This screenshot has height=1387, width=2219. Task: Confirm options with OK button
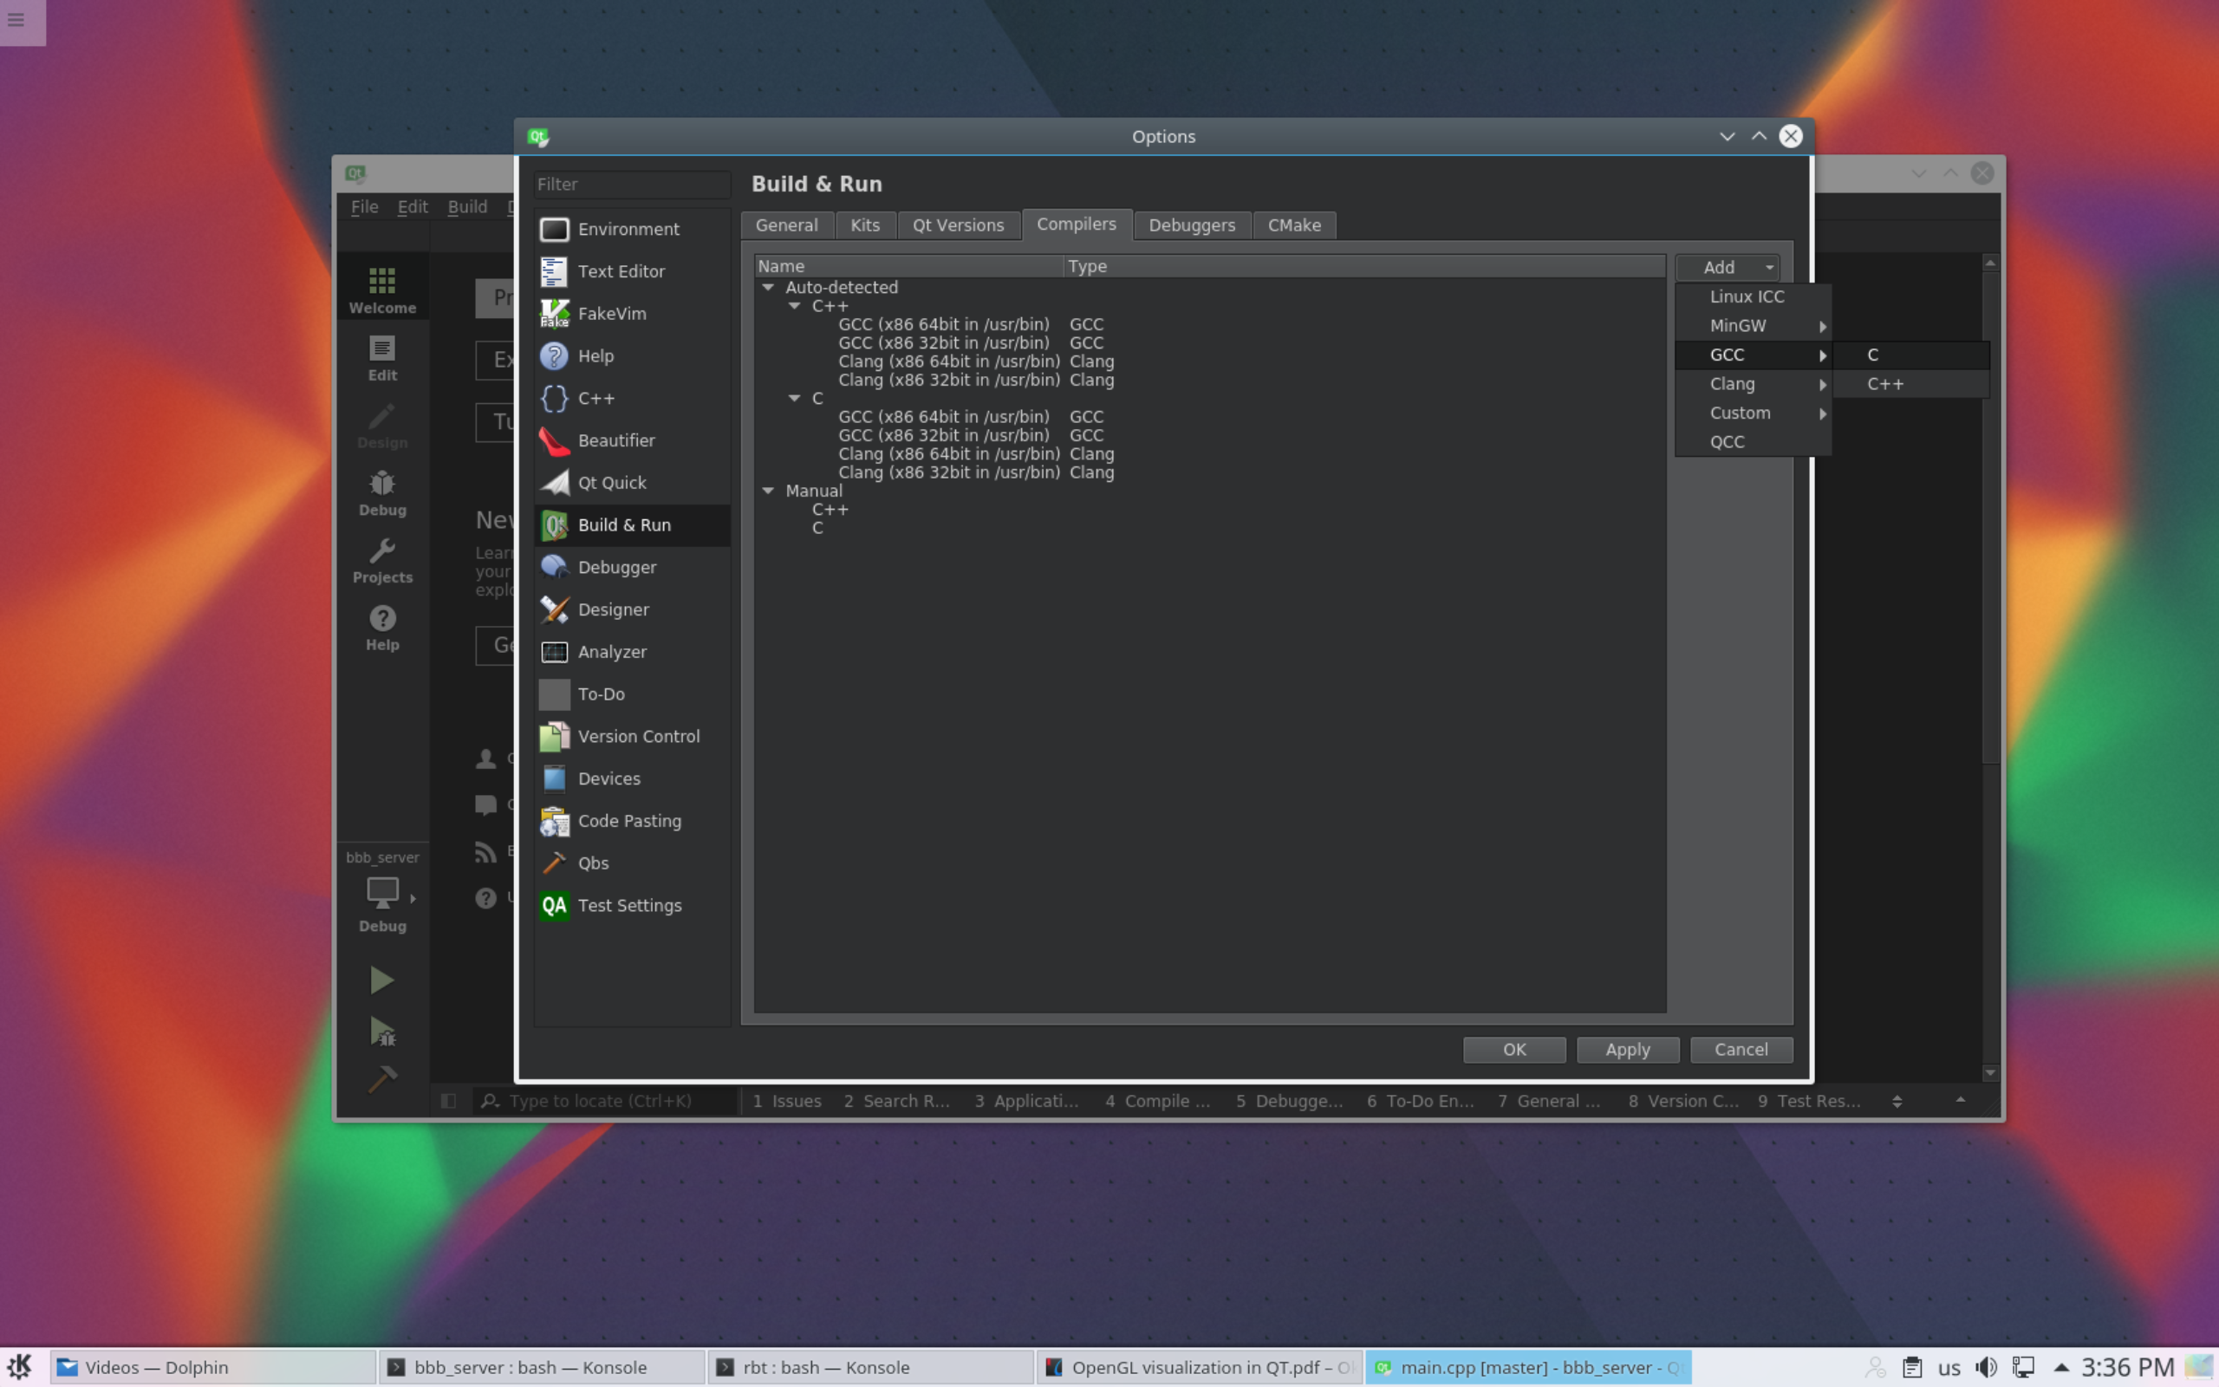(1514, 1050)
